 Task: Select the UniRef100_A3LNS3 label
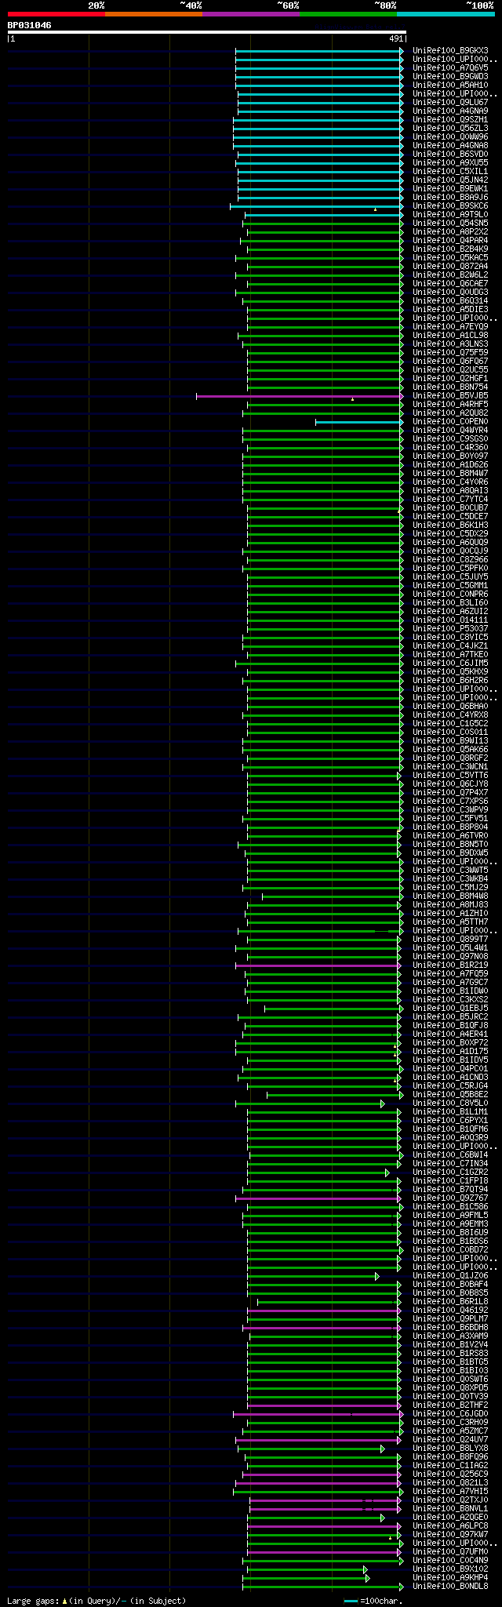click(x=450, y=344)
